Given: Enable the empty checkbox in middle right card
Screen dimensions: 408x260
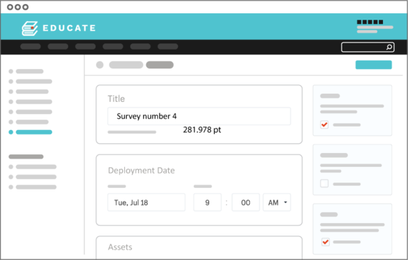Looking at the screenshot, I should click(324, 183).
